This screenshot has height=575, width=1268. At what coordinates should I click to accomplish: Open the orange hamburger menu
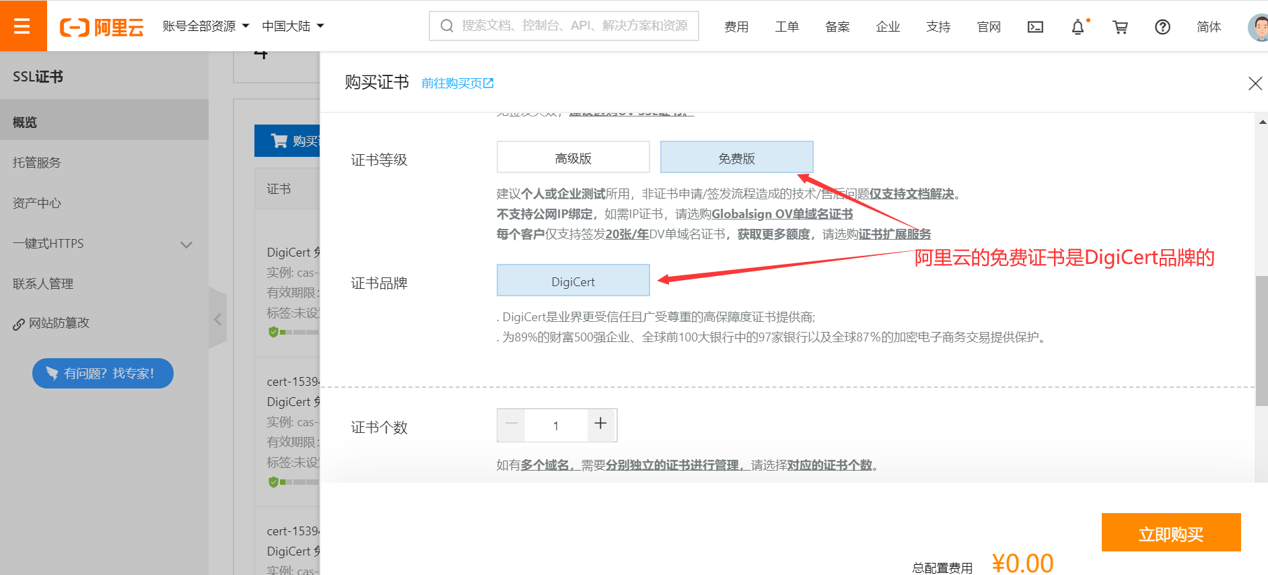pos(23,26)
